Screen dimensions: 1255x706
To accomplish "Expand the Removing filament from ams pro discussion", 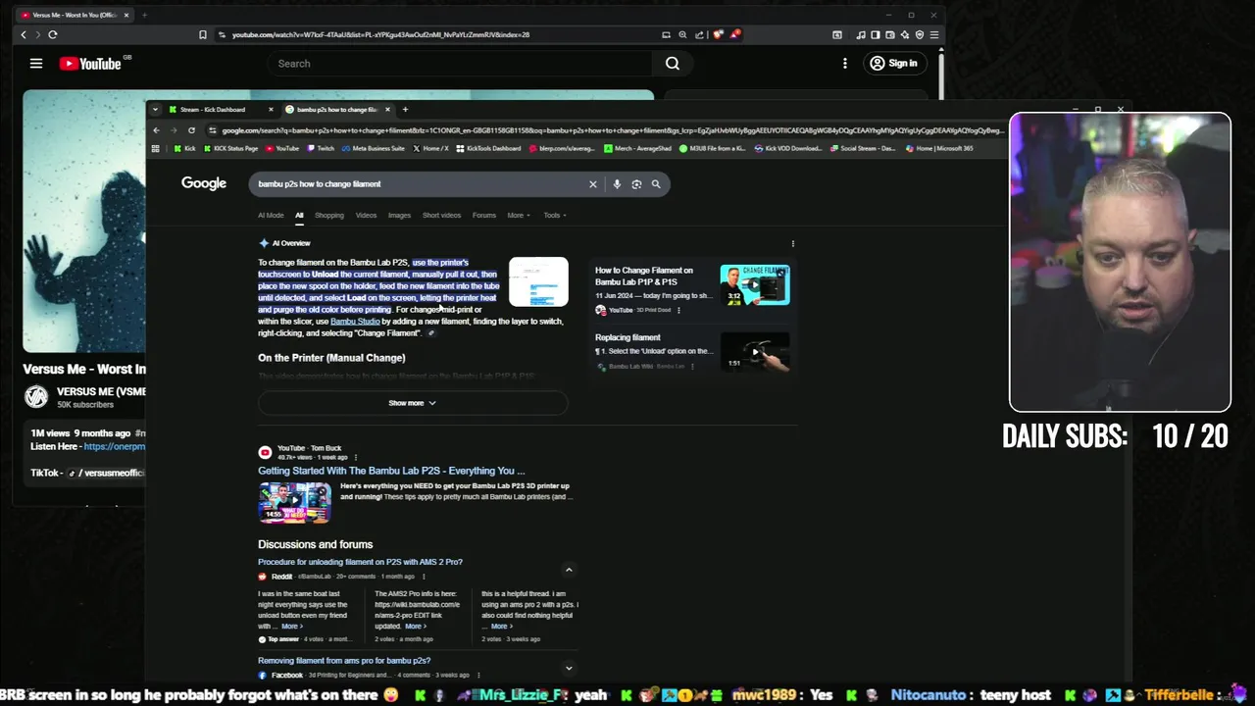I will coord(569,669).
